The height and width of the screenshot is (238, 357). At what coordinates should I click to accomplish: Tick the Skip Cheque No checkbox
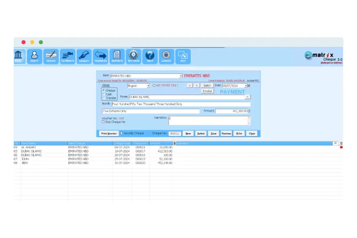click(x=104, y=122)
